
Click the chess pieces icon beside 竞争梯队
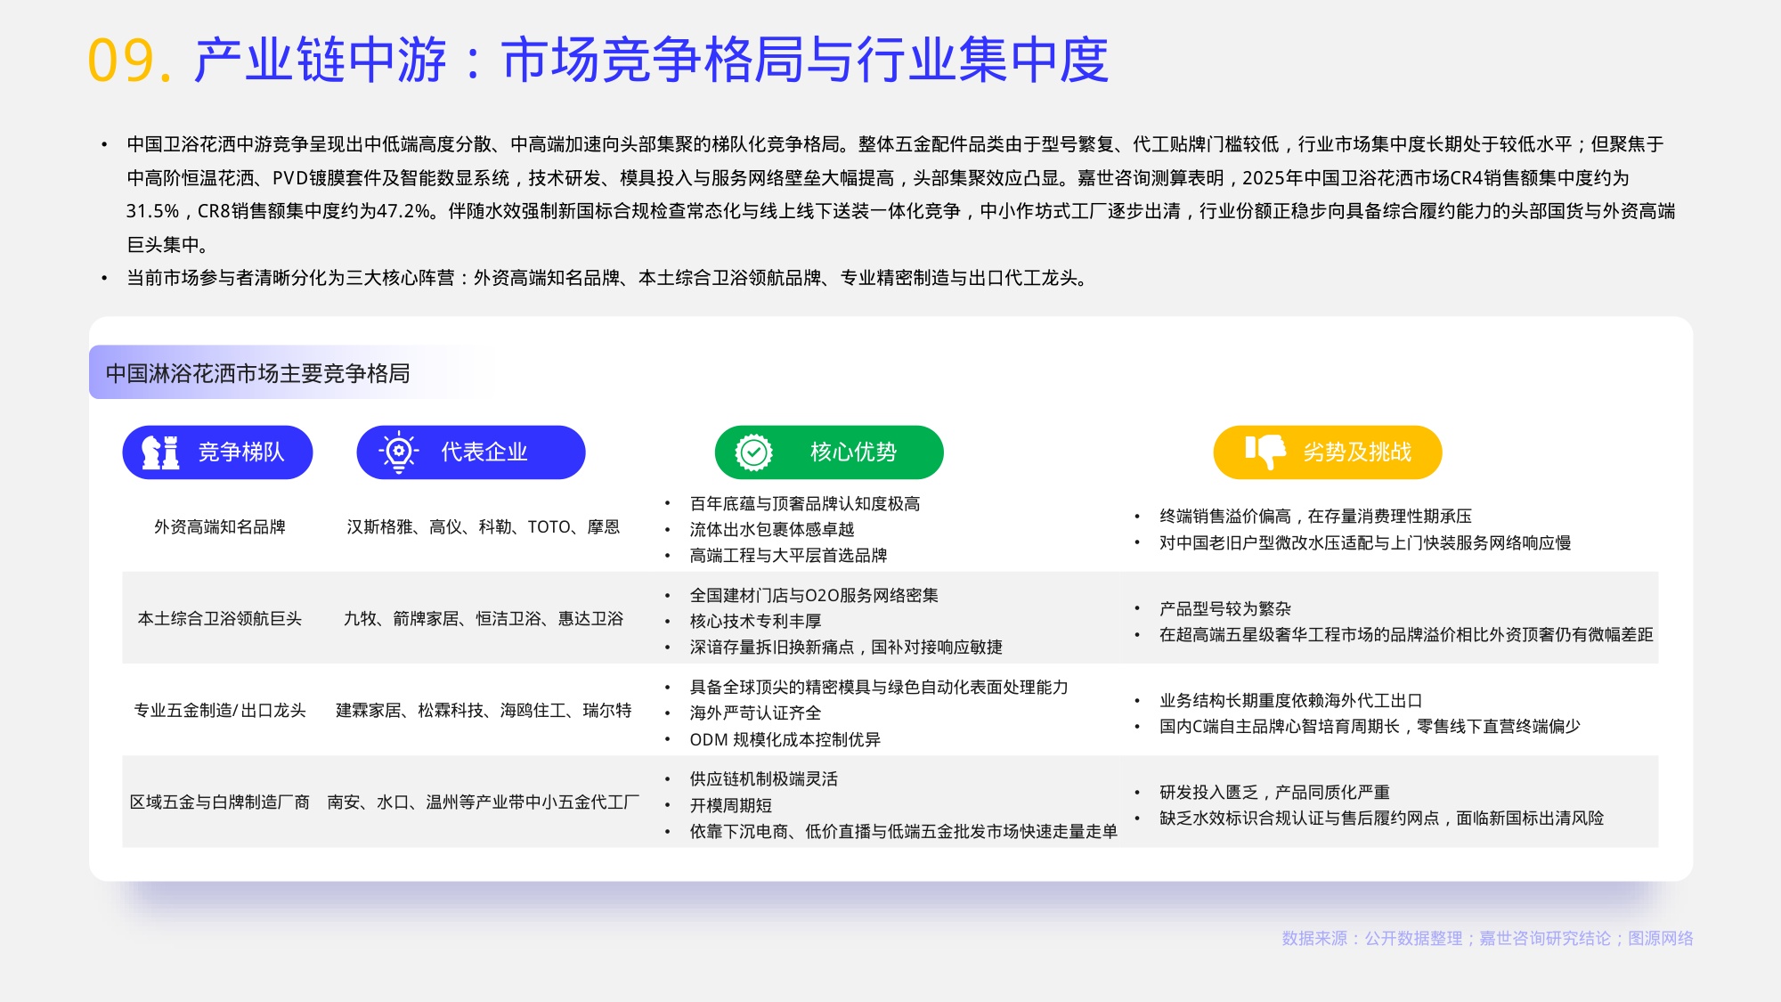point(161,452)
